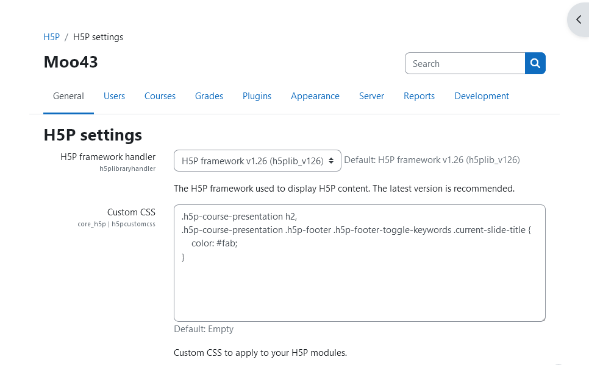Follow the H5P breadcrumb link

[x=51, y=37]
